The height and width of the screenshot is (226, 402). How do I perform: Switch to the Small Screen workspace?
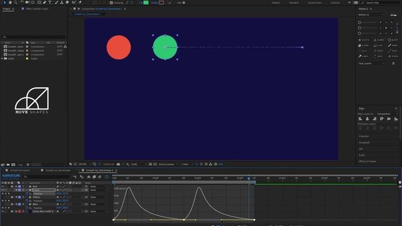[x=315, y=3]
